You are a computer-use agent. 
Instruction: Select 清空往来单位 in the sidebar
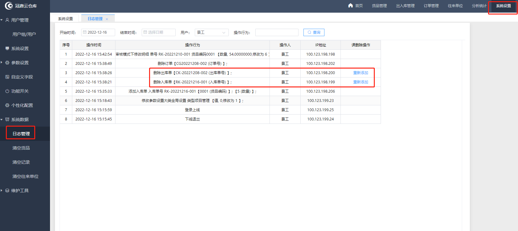[x=25, y=176]
